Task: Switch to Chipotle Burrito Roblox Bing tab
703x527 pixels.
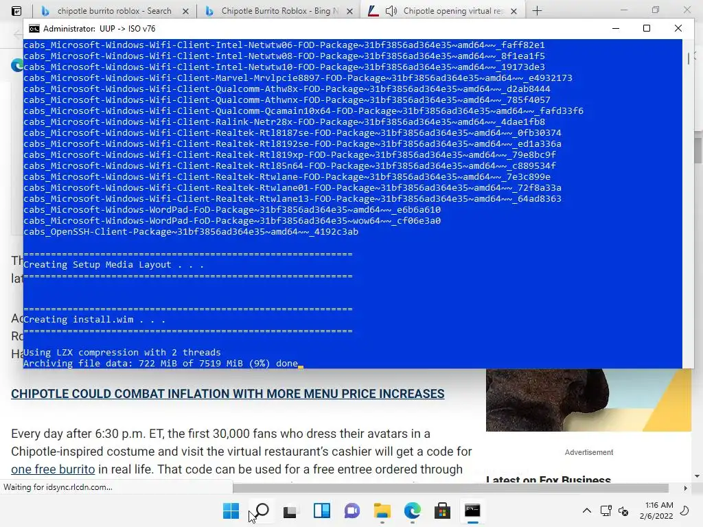Action: point(279,11)
